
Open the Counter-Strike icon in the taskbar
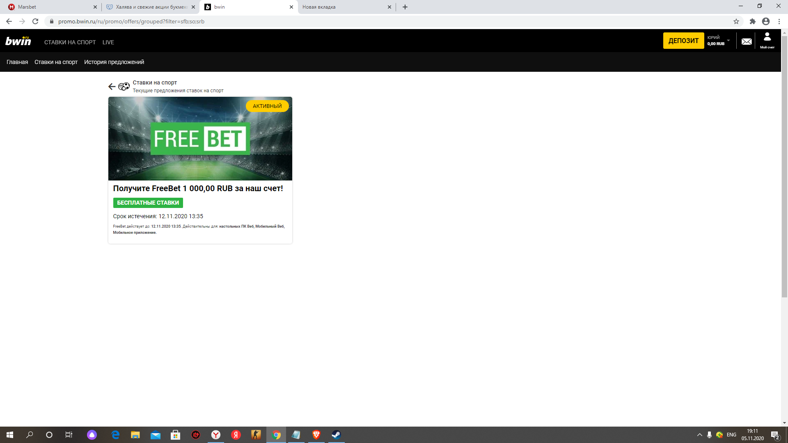coord(256,435)
